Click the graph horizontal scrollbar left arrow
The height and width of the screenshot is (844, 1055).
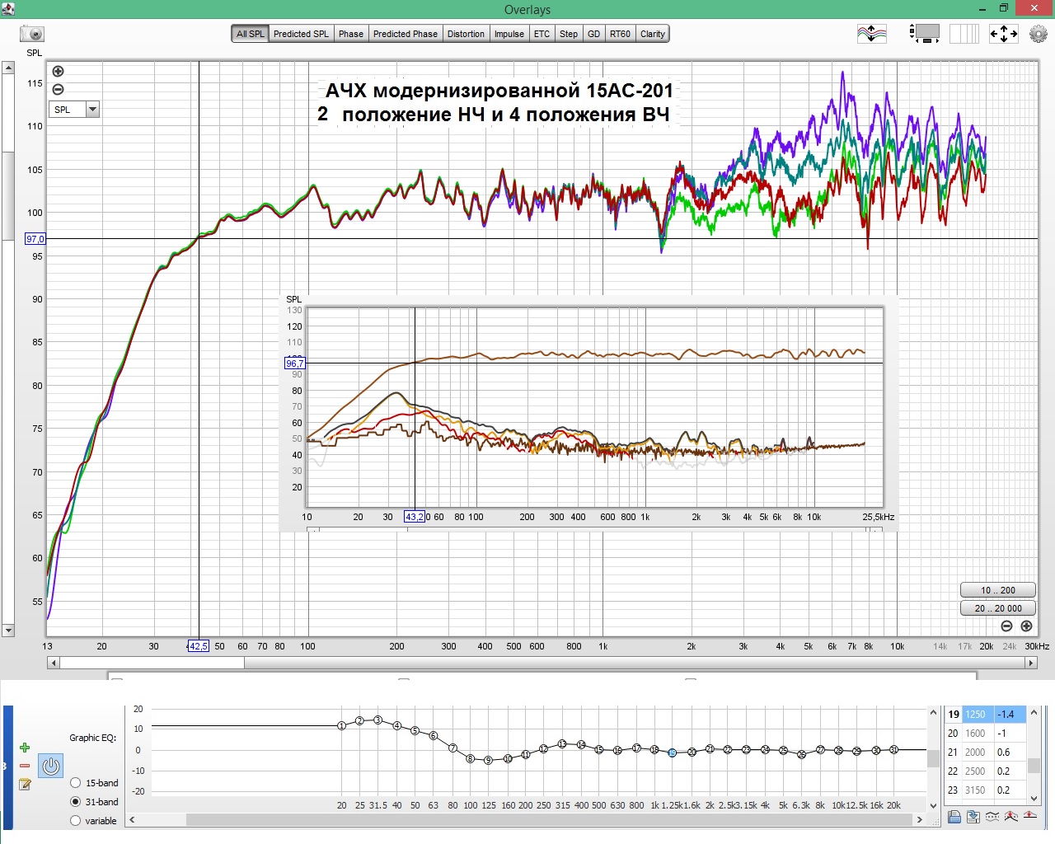click(x=54, y=663)
